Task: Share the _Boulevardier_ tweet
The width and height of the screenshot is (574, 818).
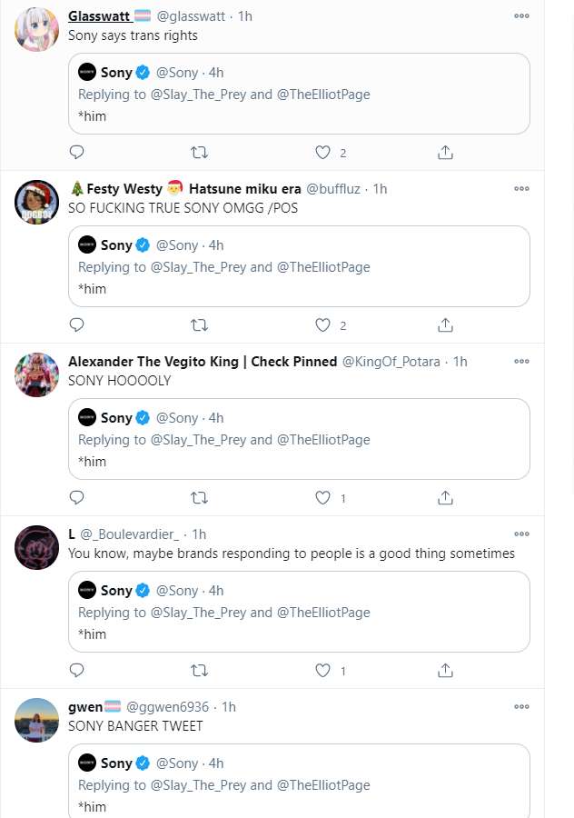Action: (445, 671)
